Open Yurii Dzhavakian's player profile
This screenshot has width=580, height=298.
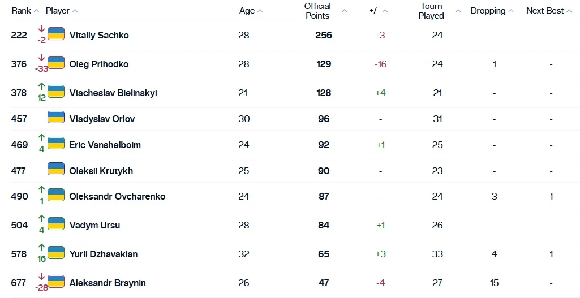point(104,254)
